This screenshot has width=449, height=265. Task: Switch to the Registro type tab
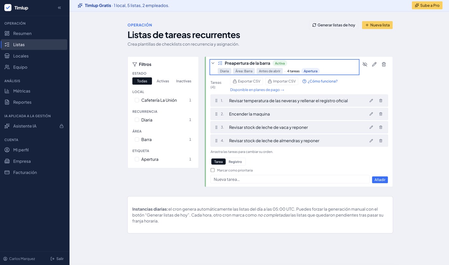pyautogui.click(x=235, y=162)
